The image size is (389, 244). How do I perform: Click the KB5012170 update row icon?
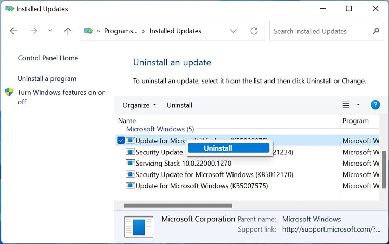(x=130, y=174)
